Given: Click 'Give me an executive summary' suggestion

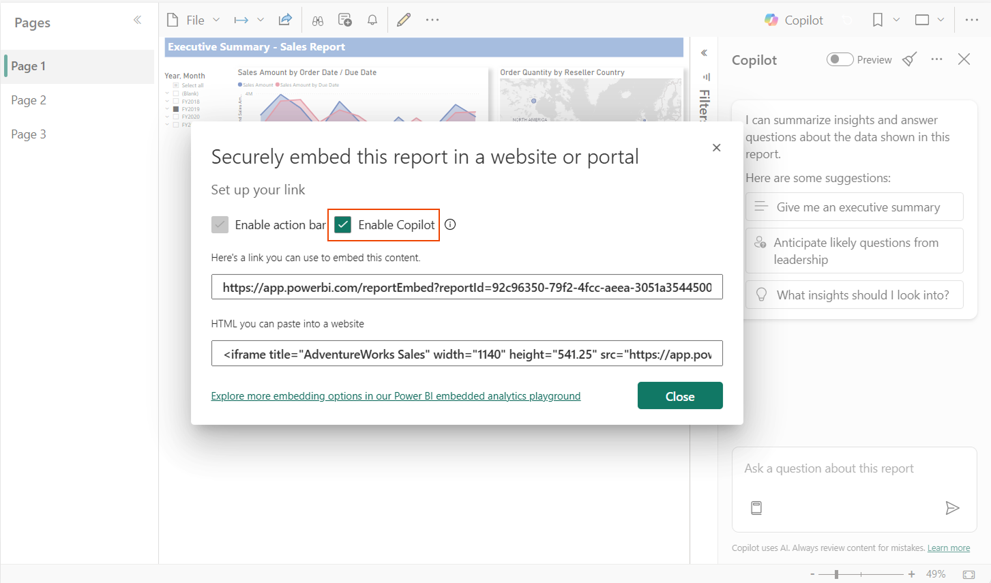Looking at the screenshot, I should pos(854,207).
